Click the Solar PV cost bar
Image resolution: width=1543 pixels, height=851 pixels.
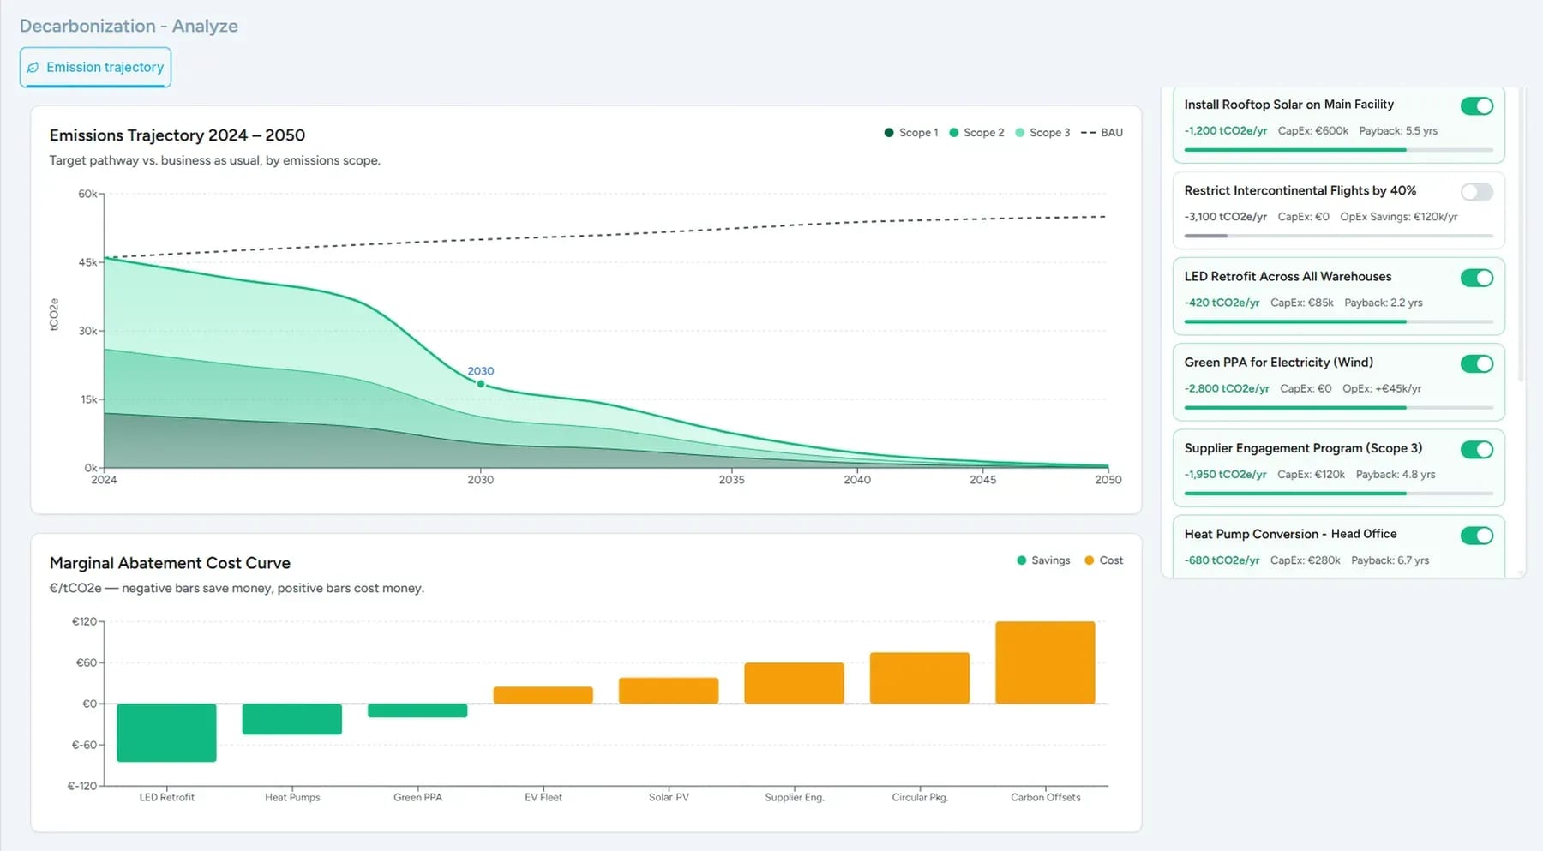coord(669,691)
